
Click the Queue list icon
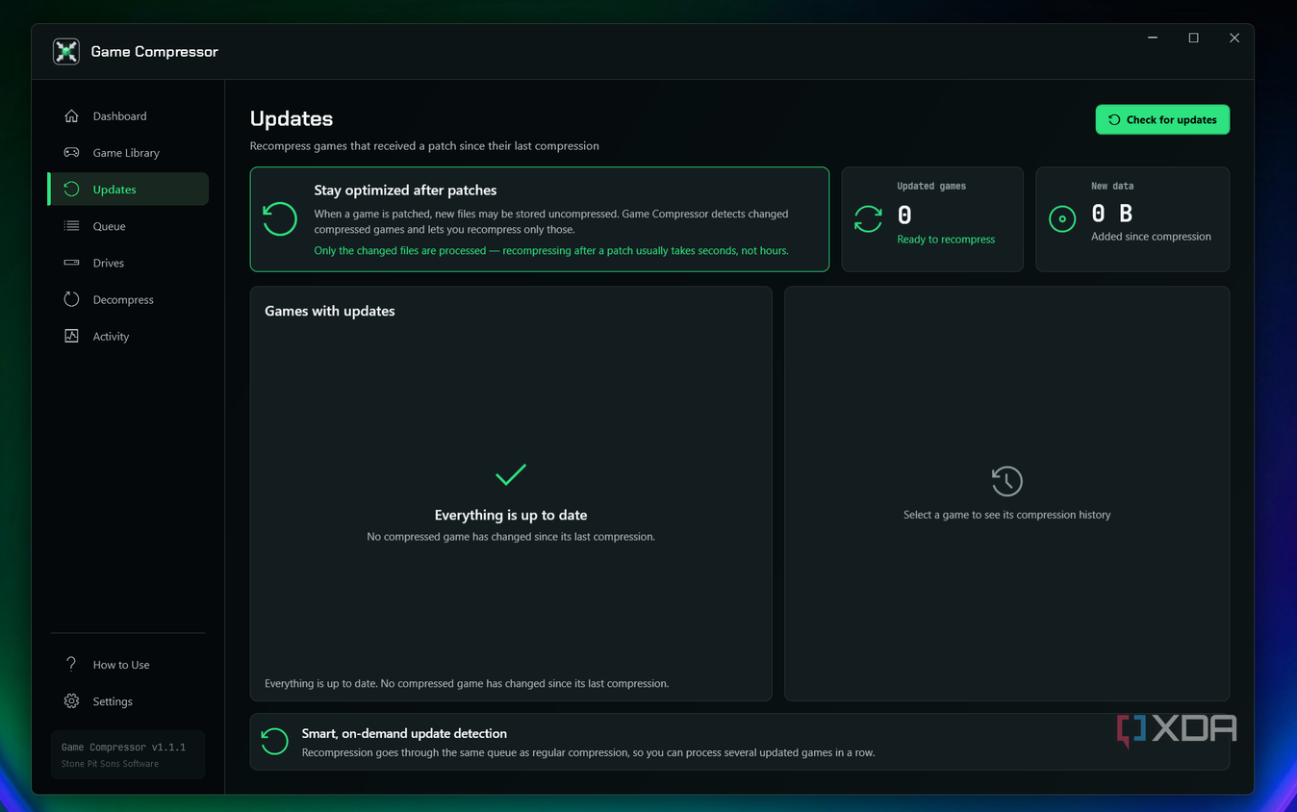pyautogui.click(x=71, y=226)
